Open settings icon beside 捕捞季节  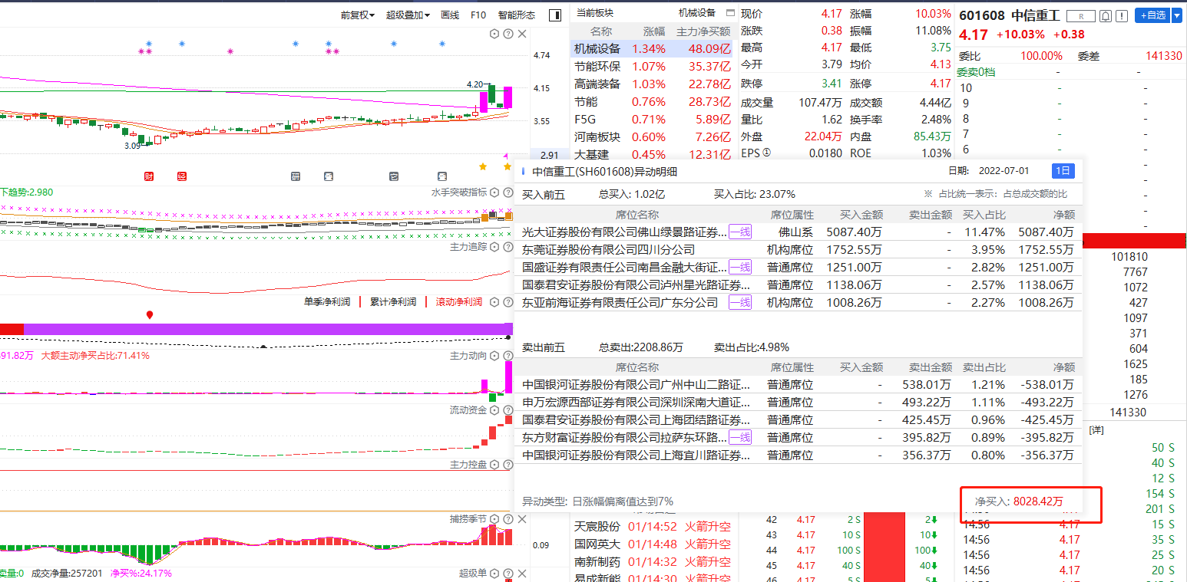(494, 519)
